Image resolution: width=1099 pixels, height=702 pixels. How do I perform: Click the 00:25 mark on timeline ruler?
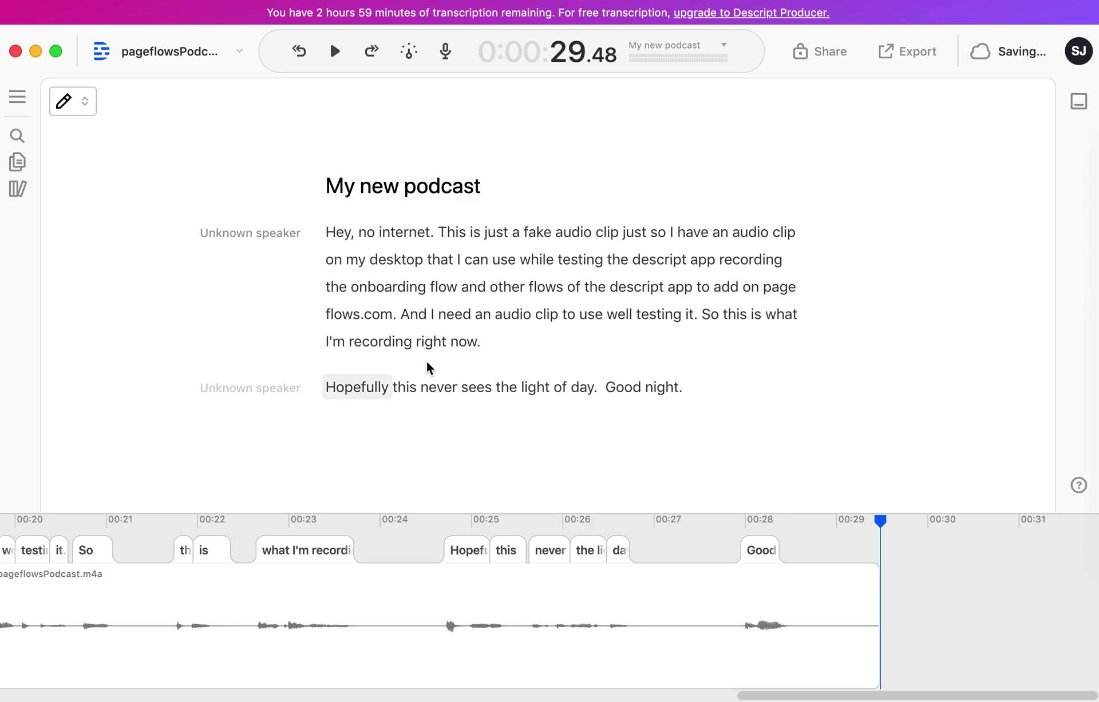tap(486, 519)
